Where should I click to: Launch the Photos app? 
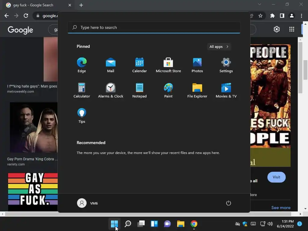point(197,65)
